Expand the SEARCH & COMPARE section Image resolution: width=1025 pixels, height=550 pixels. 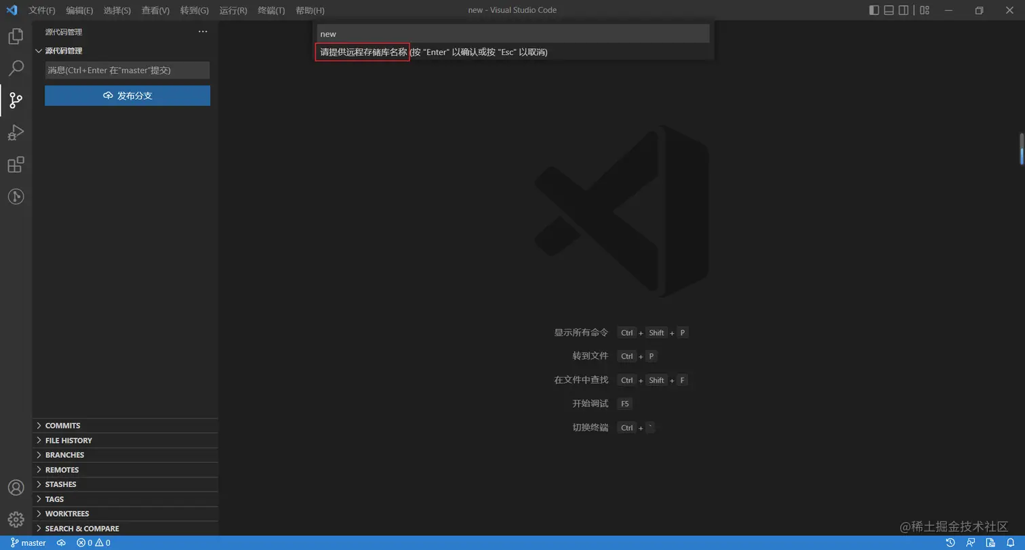pos(125,528)
